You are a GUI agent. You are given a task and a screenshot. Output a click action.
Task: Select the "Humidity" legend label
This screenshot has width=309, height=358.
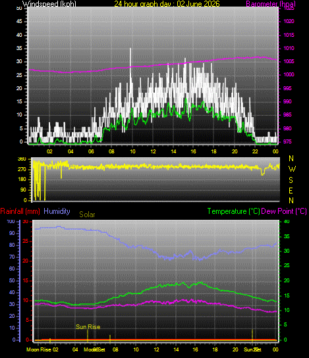[57, 211]
